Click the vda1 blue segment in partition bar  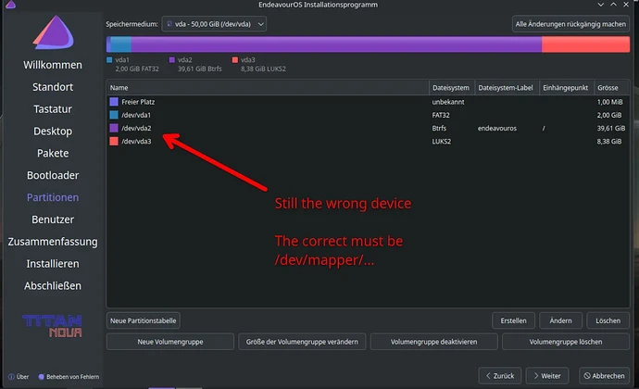tap(121, 44)
